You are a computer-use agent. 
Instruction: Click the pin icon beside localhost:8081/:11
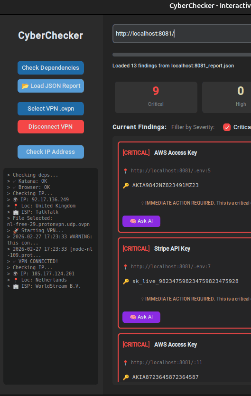(x=125, y=363)
